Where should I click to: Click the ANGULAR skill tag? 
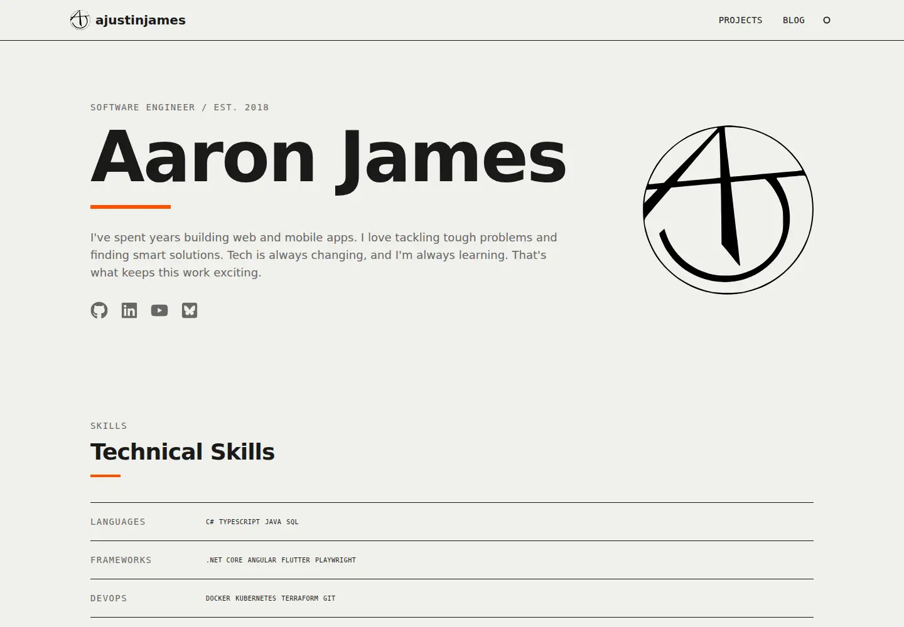(262, 560)
